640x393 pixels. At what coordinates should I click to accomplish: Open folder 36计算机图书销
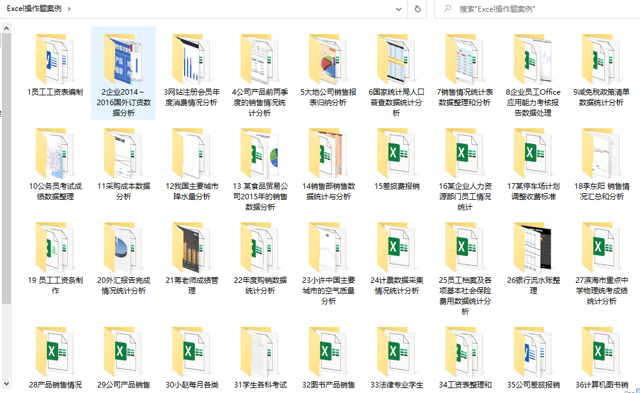point(602,357)
